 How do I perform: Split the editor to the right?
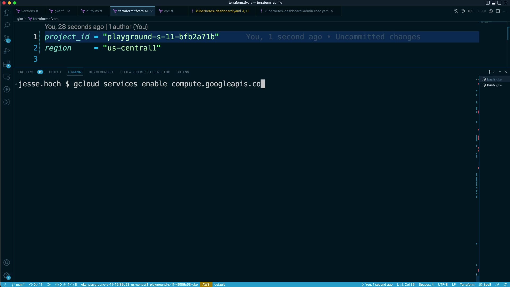pos(498,11)
